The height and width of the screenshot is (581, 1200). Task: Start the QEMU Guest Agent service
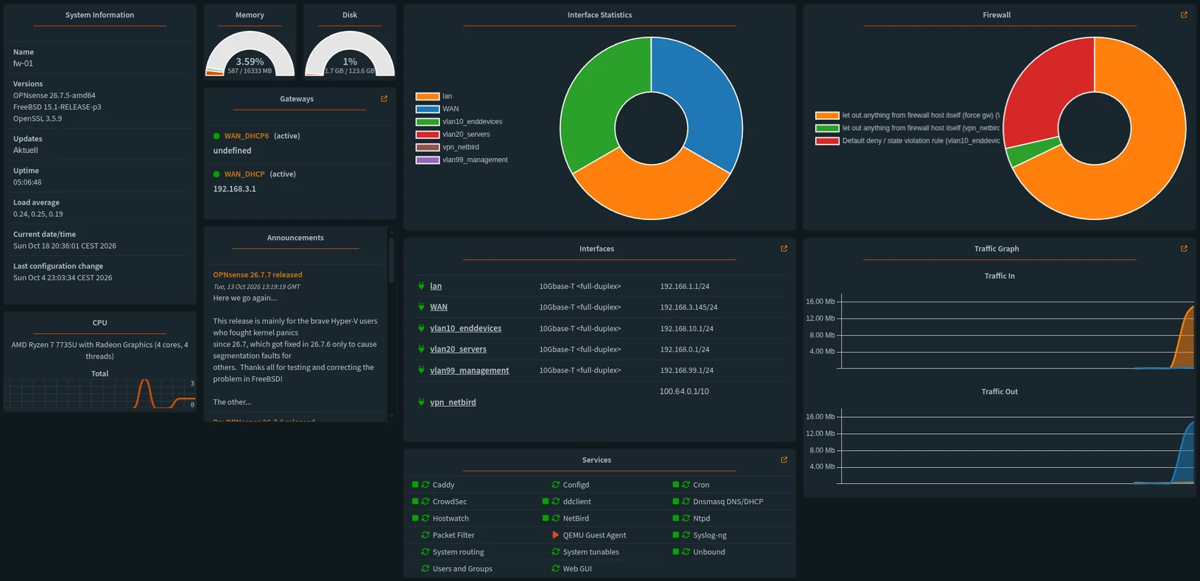[556, 535]
